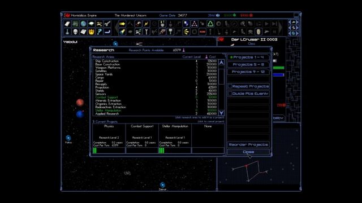Click the top ship selector icon at toolbar's right edge

click(294, 23)
